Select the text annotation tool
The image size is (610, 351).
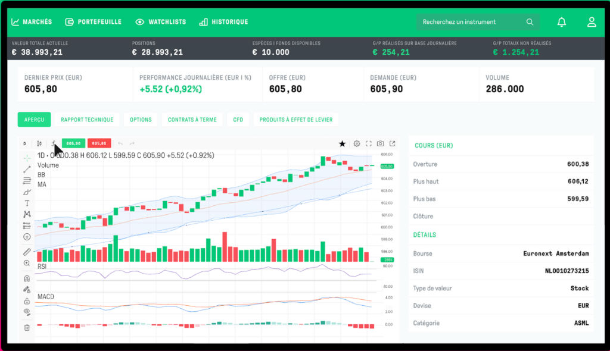(x=27, y=203)
